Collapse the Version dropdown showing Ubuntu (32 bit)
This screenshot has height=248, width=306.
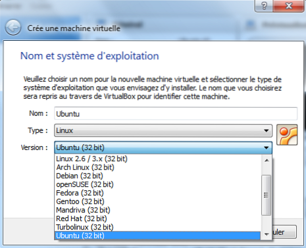coord(163,147)
